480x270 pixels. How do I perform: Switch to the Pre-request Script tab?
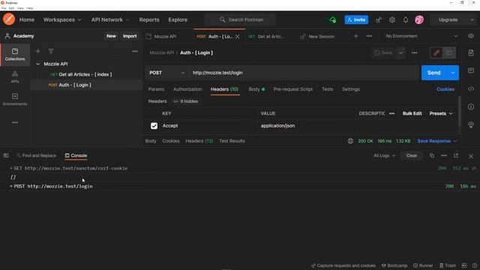tap(293, 89)
